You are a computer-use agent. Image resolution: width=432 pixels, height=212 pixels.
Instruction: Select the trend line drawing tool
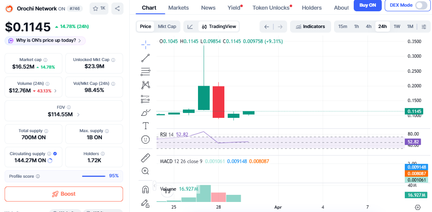click(146, 58)
